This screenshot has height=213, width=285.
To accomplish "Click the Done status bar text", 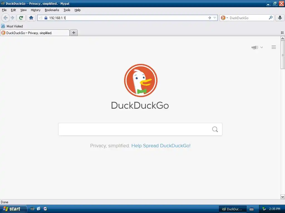I will (x=4, y=202).
